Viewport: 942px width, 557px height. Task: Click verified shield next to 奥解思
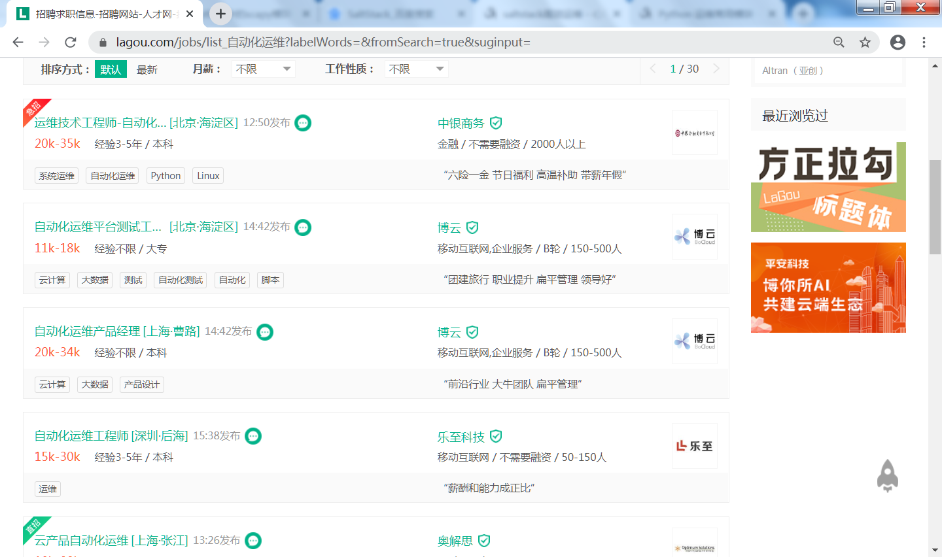484,541
